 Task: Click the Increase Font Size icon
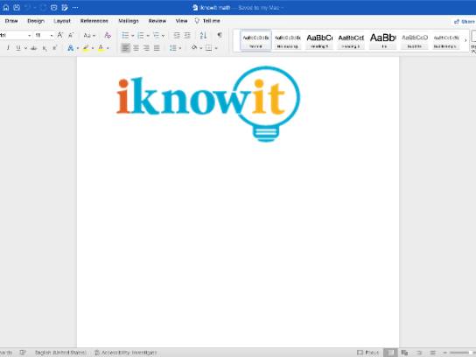coord(60,35)
